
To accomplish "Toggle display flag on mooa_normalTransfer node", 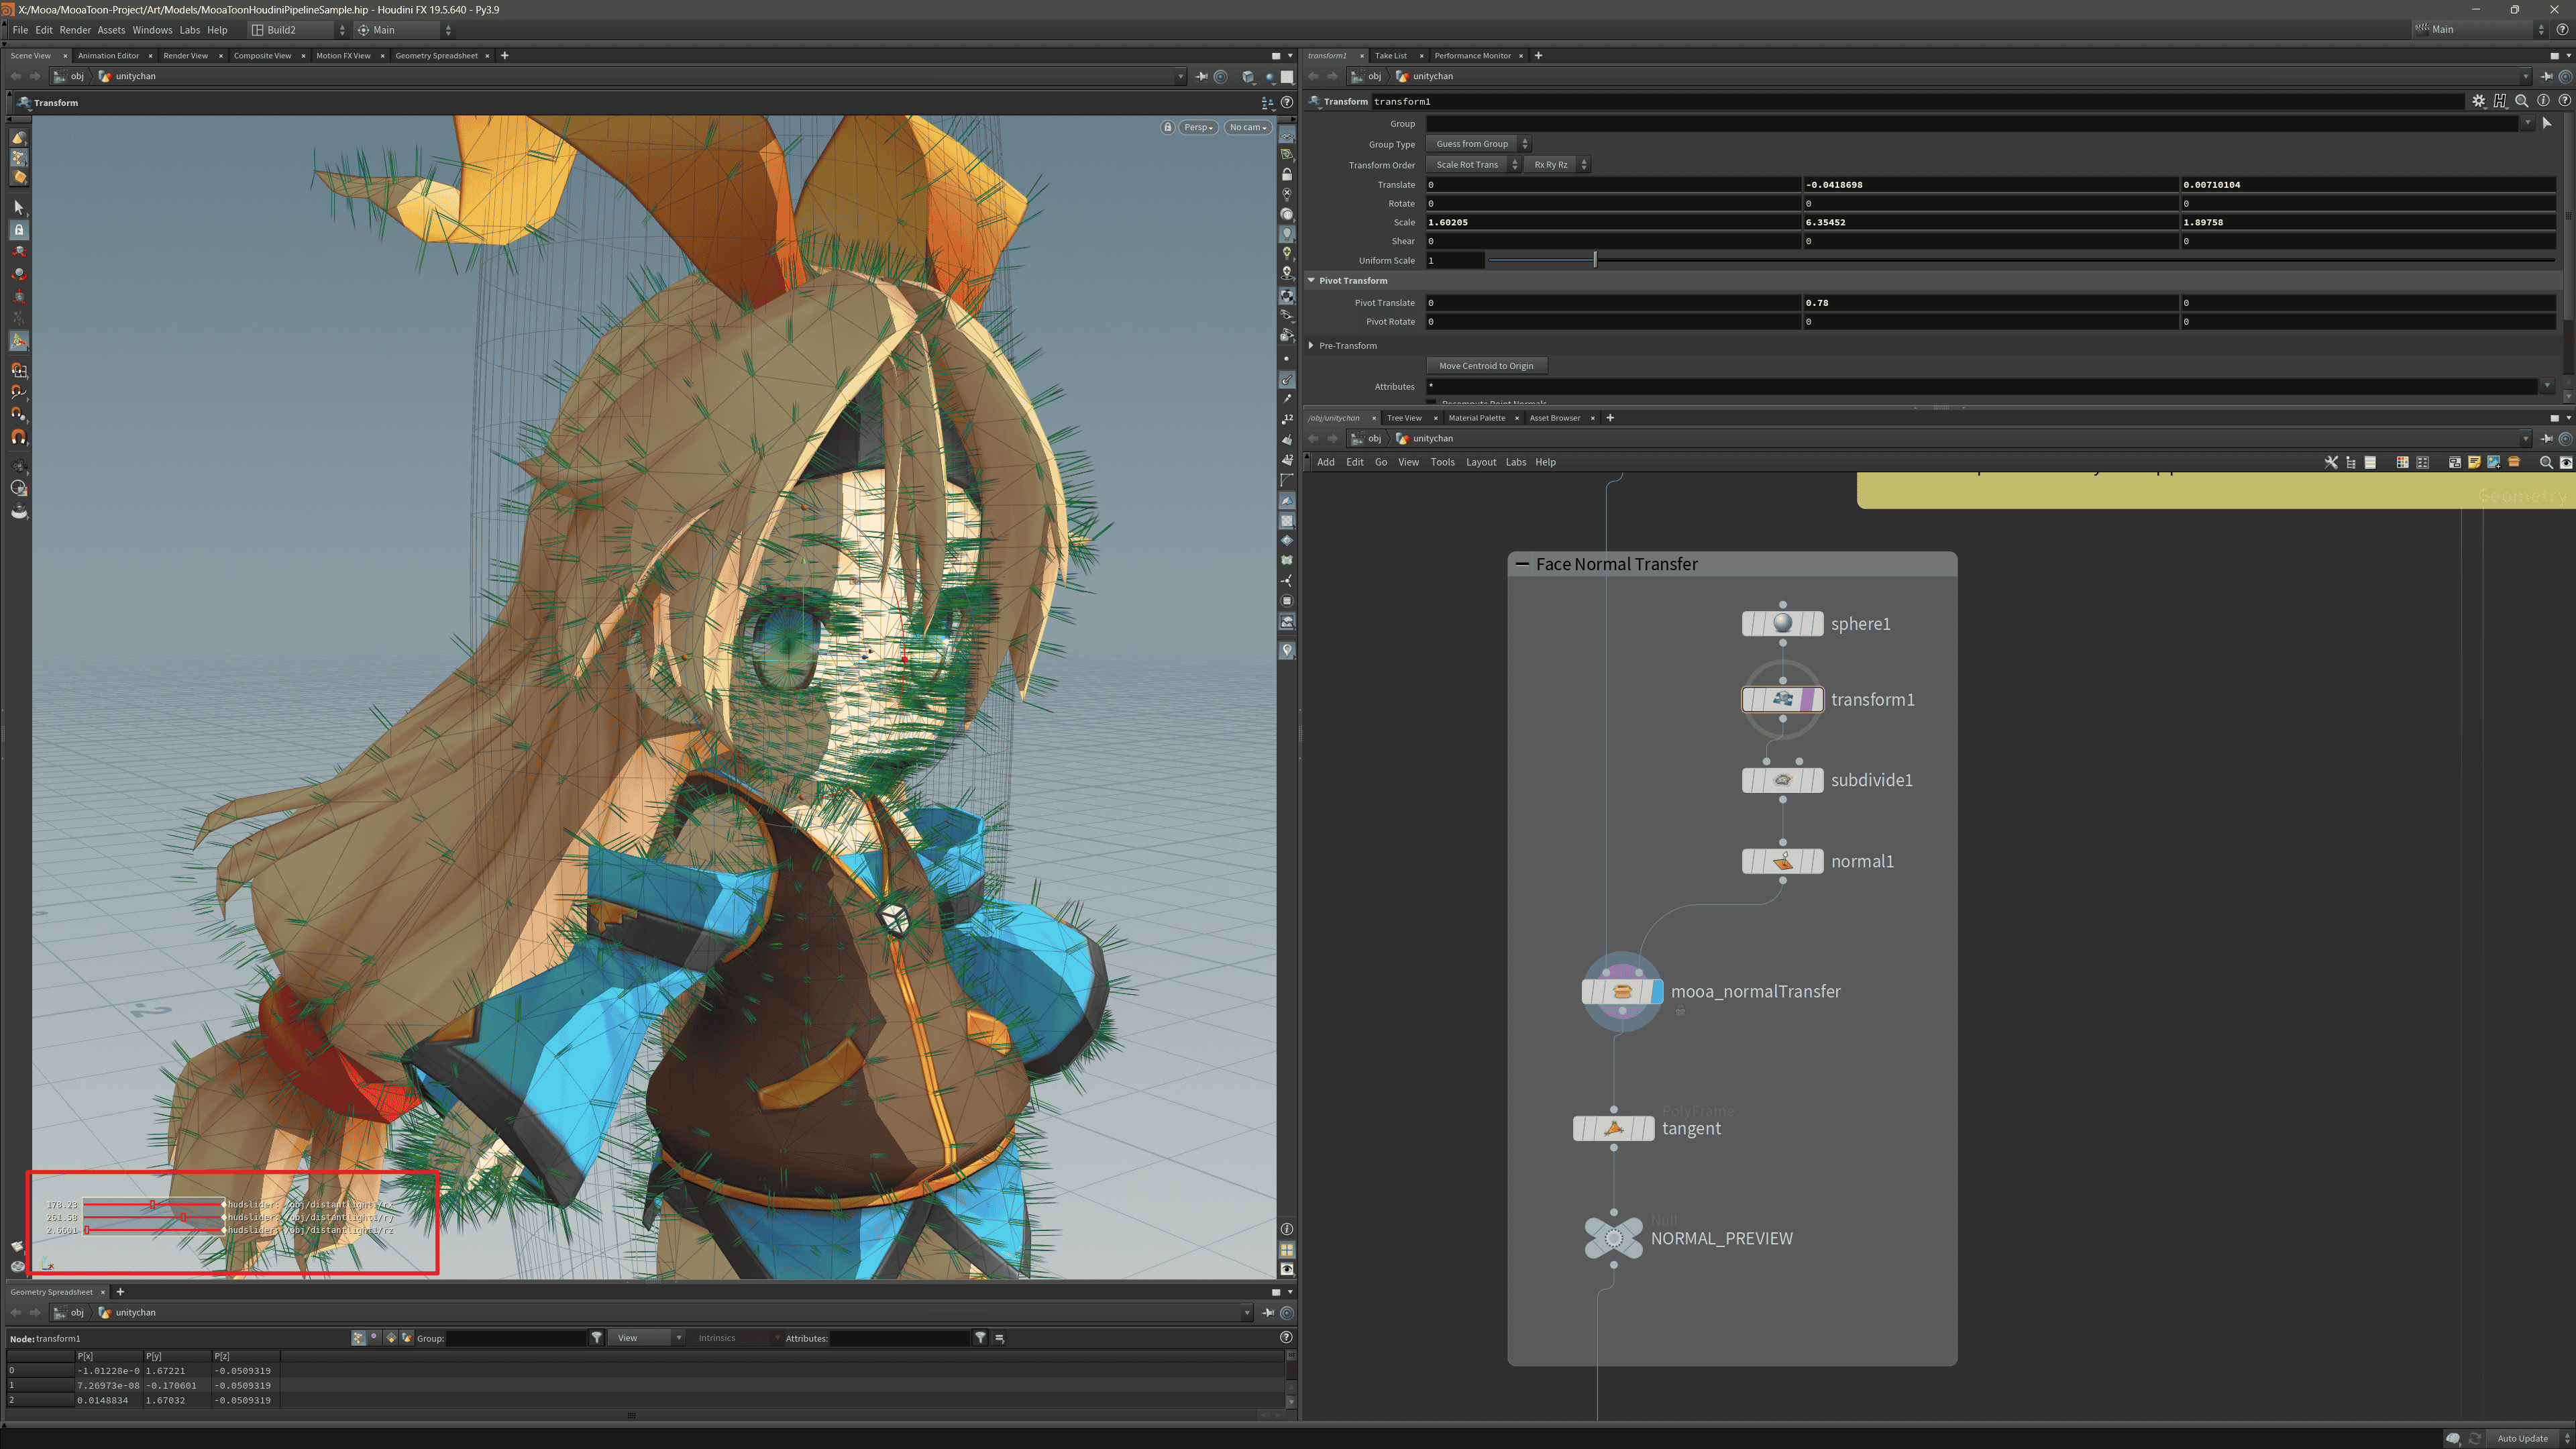I will click(1657, 992).
